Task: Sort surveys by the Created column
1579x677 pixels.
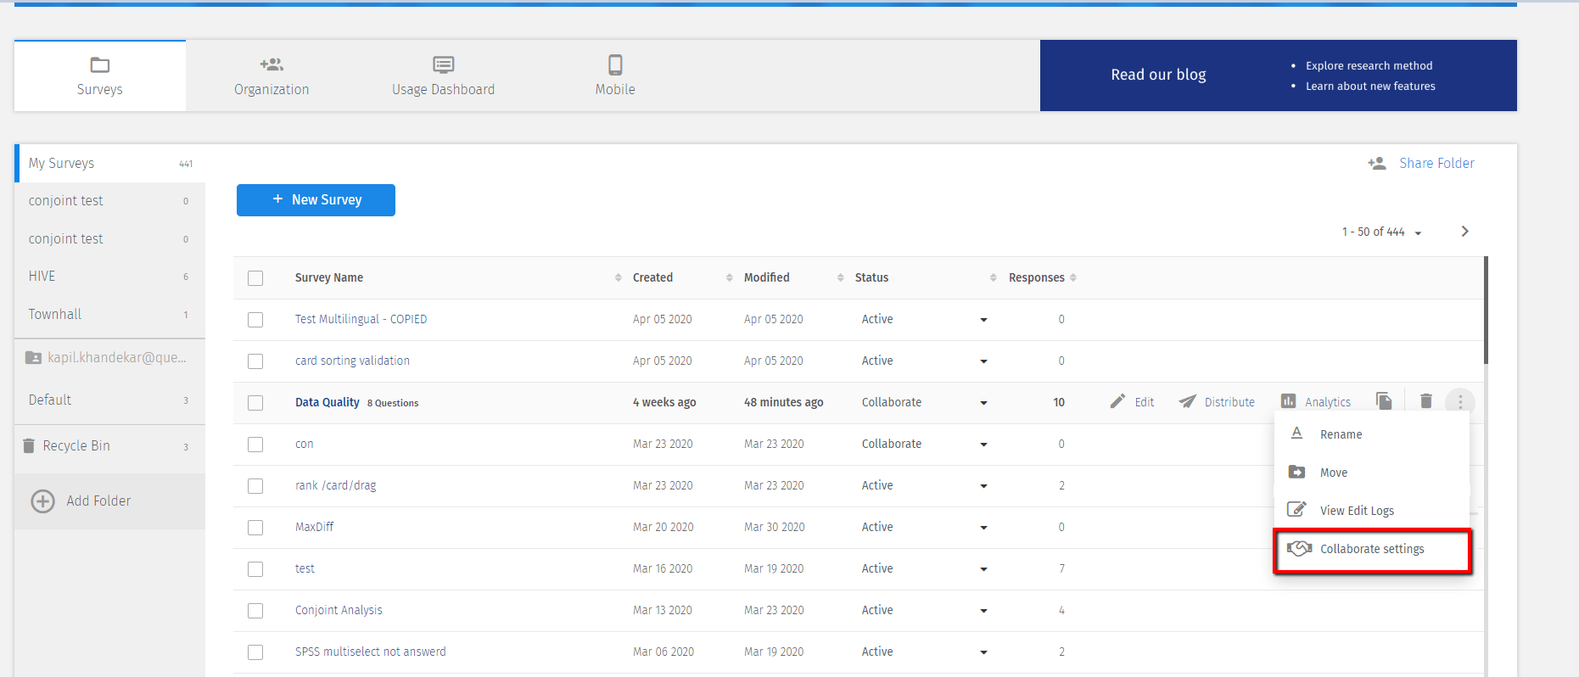Action: coord(652,278)
